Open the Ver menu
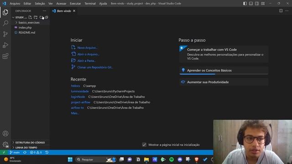 point(51,4)
